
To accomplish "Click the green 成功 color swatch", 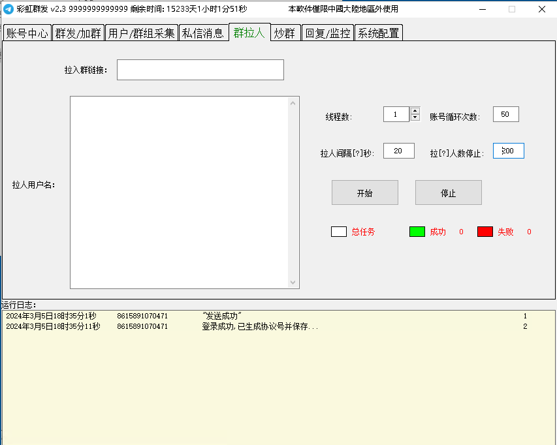I will click(417, 232).
